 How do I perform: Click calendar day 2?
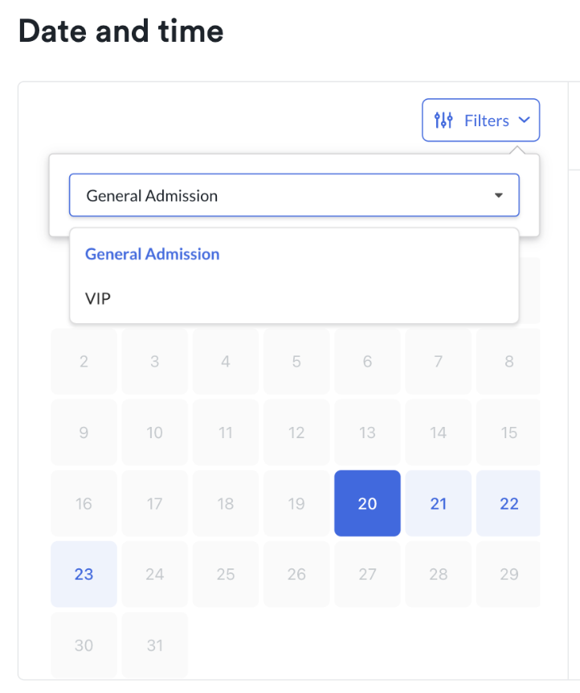point(84,362)
